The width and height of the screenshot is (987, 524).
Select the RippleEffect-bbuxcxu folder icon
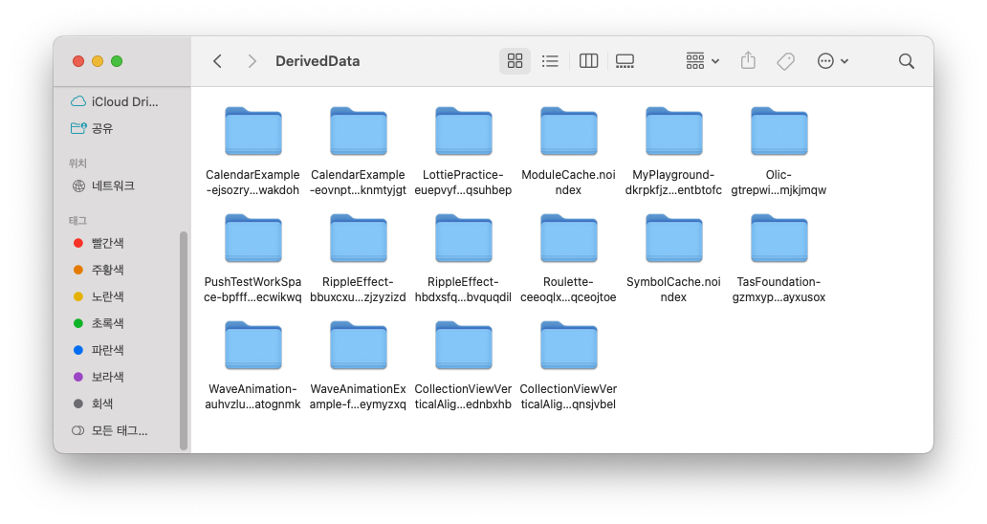(358, 238)
